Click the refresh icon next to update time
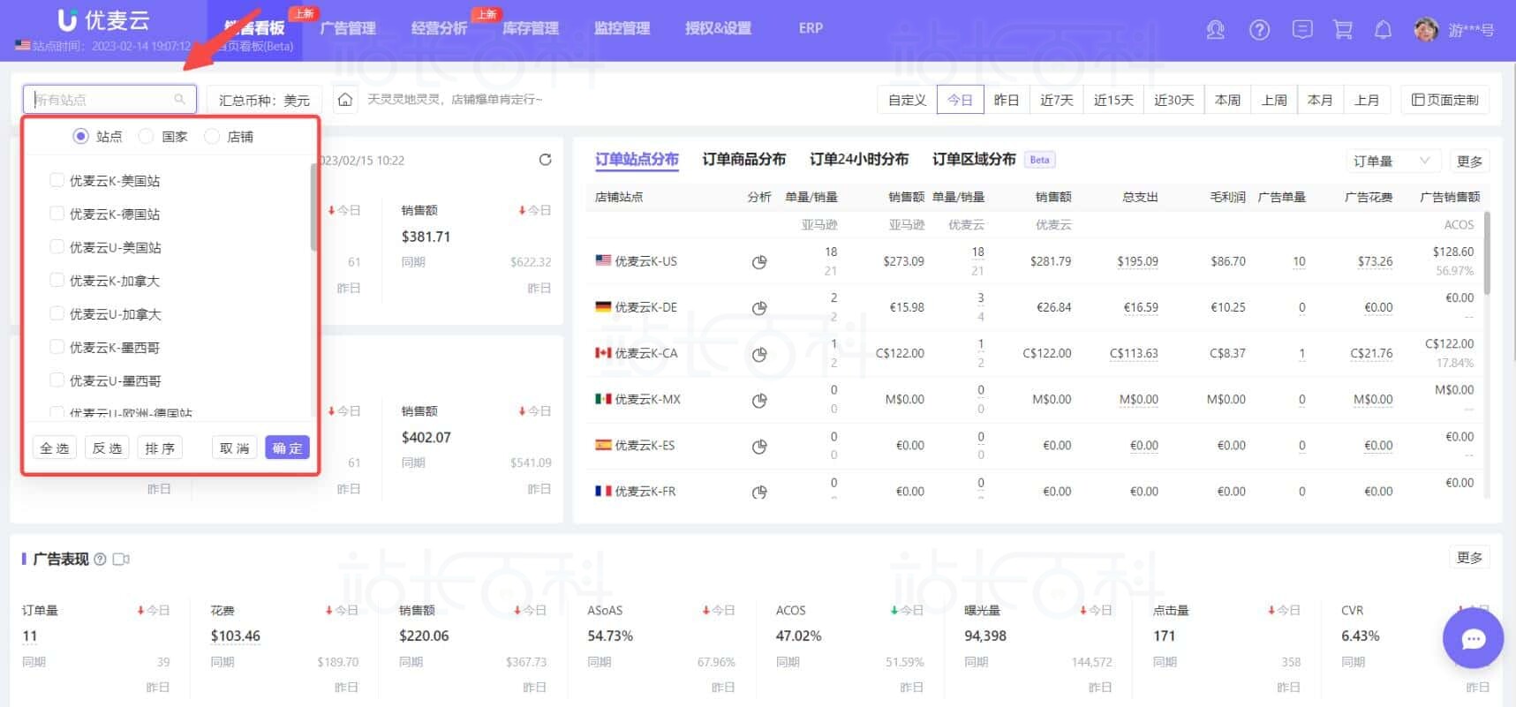The image size is (1516, 707). [545, 160]
